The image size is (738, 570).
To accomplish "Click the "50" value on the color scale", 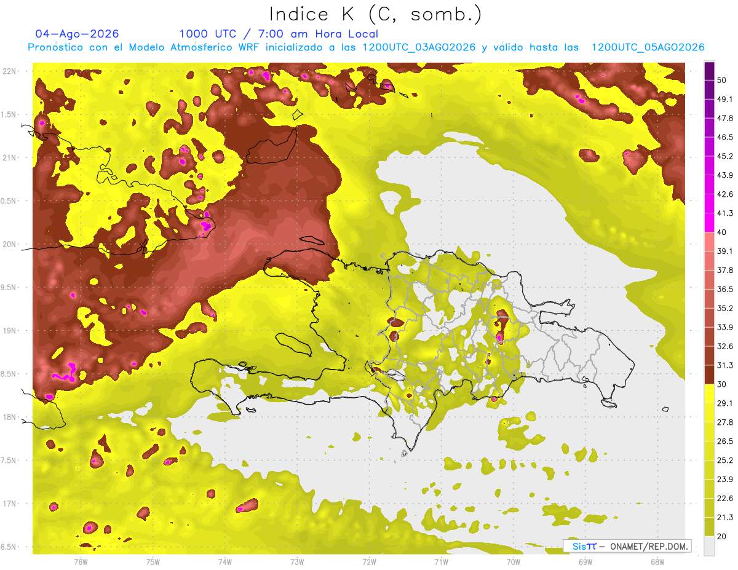I will click(722, 80).
